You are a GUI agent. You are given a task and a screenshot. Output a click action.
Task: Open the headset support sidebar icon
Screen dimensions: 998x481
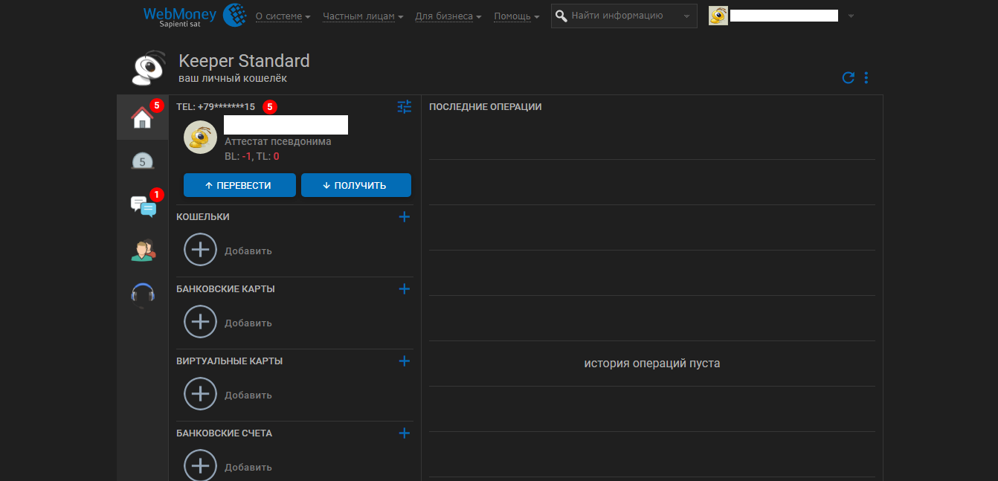point(143,294)
